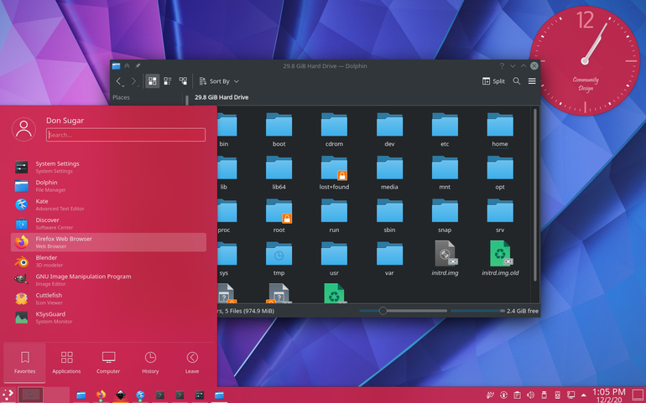Click the Places panel header
646x403 pixels.
(x=121, y=97)
